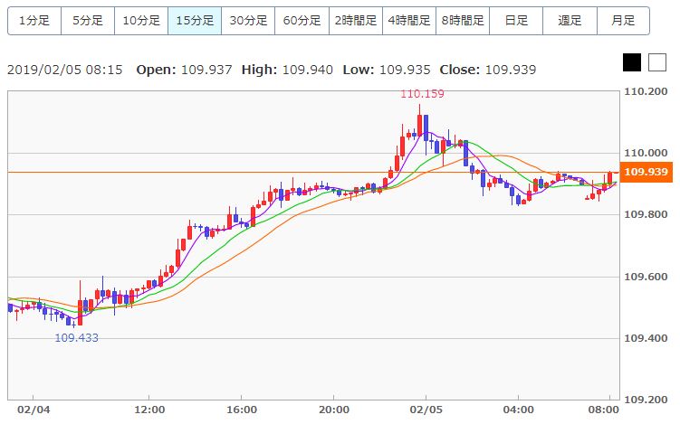680x424 pixels.
Task: Click the Low value 109.935
Action: click(x=405, y=70)
